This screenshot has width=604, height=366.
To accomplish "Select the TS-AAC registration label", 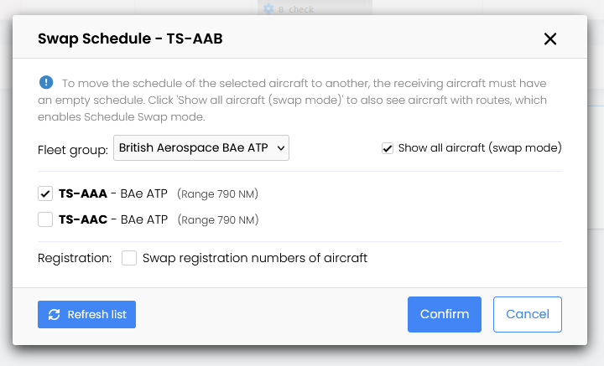I will point(83,219).
